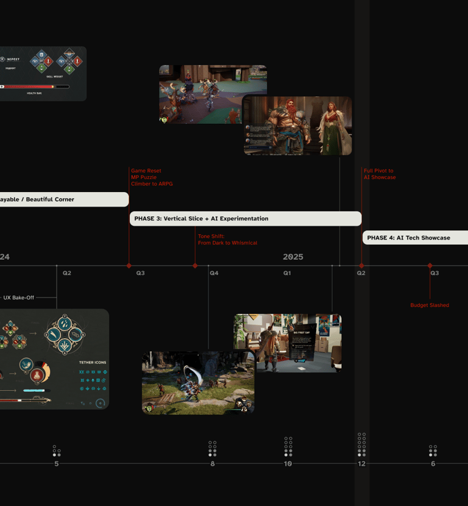
Task: Click the headcount number '12'
Action: (x=361, y=464)
